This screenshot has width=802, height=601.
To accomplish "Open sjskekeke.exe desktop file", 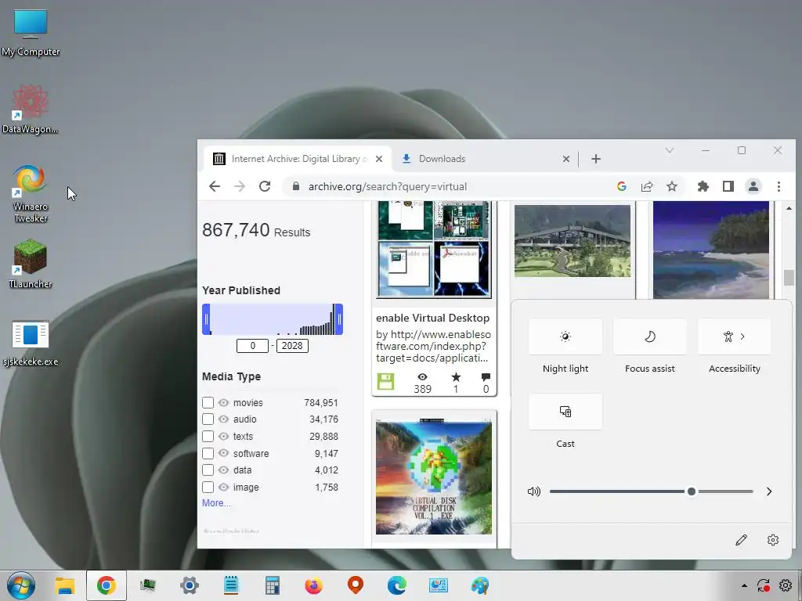I will (x=31, y=344).
